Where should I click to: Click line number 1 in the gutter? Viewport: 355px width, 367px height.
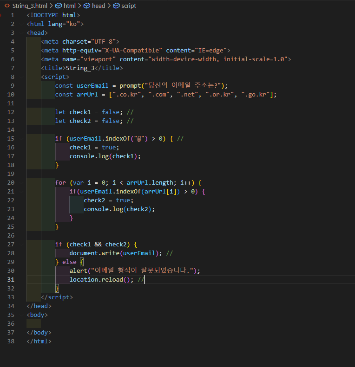(x=13, y=15)
